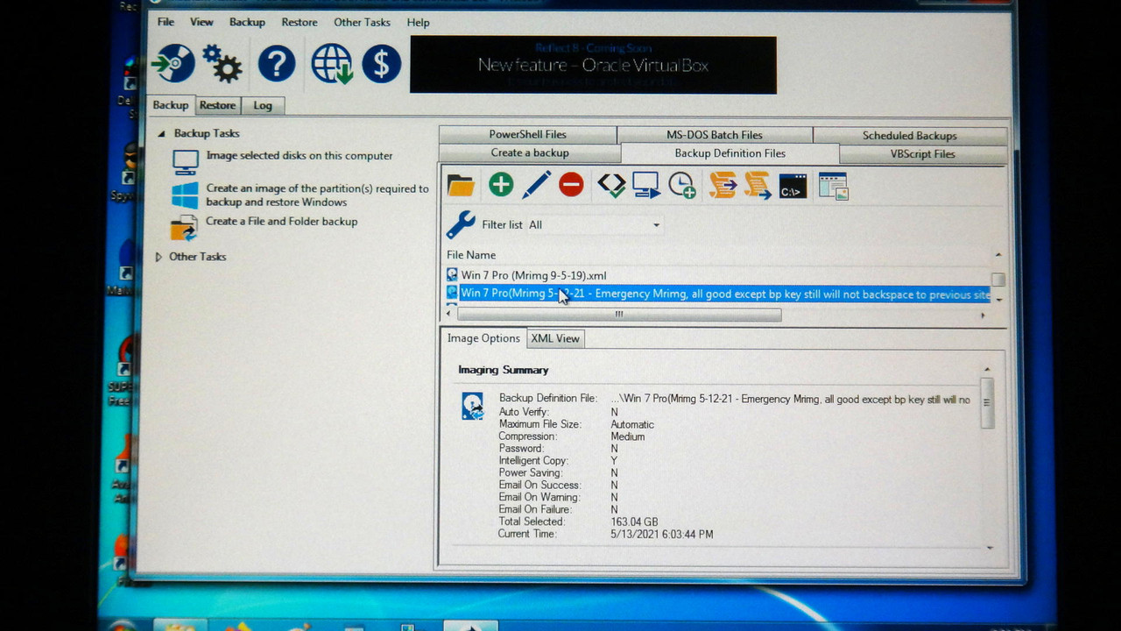Viewport: 1121px width, 631px height.
Task: Run the backup with the monitor arrow icon
Action: pyautogui.click(x=646, y=185)
